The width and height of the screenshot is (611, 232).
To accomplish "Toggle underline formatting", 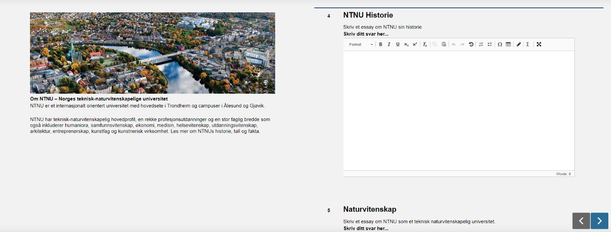I will [397, 44].
